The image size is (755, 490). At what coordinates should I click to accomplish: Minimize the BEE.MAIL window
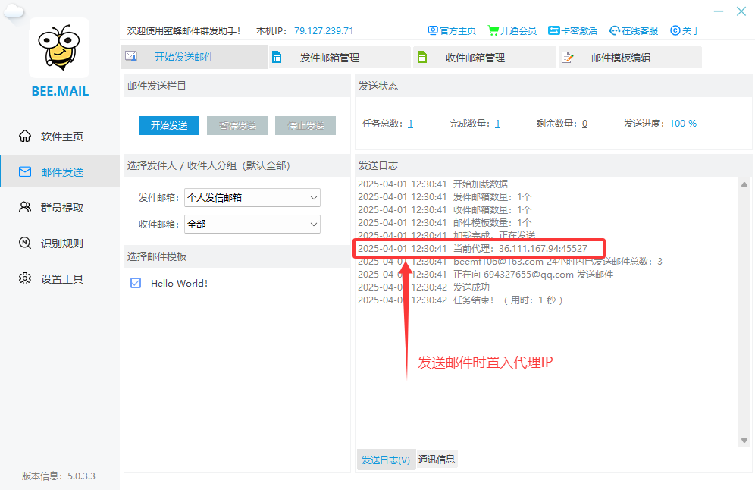[719, 11]
